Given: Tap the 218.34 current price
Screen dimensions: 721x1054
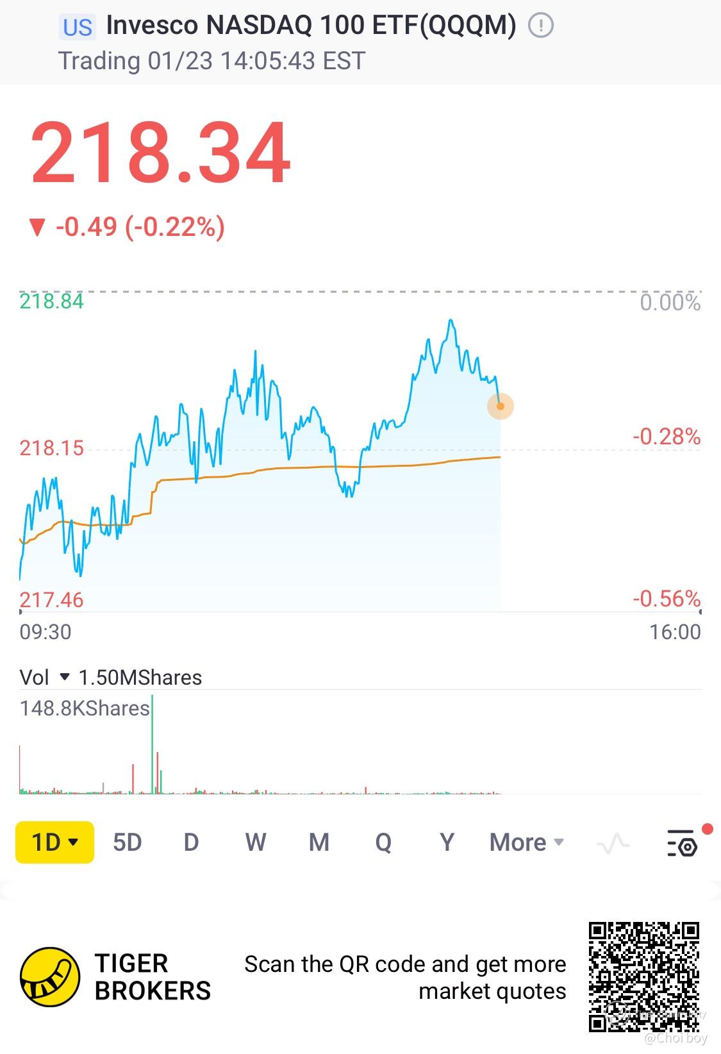Looking at the screenshot, I should pos(161,153).
